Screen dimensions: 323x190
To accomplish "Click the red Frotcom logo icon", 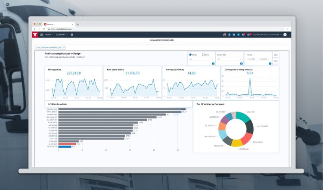I will coord(35,34).
